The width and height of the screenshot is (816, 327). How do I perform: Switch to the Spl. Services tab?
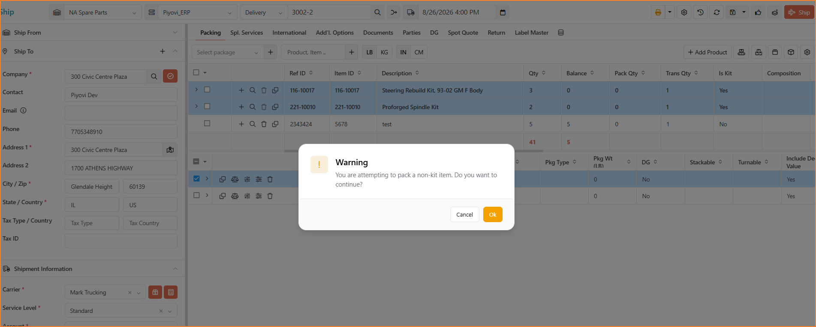click(x=247, y=33)
